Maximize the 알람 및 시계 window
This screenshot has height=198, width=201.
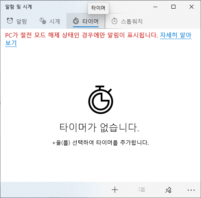point(173,7)
